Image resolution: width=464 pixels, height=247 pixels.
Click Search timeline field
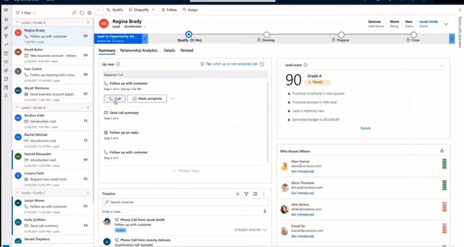185,202
